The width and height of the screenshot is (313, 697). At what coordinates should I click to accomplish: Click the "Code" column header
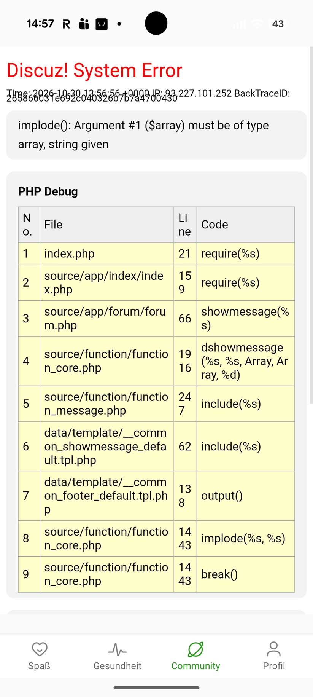pyautogui.click(x=246, y=225)
